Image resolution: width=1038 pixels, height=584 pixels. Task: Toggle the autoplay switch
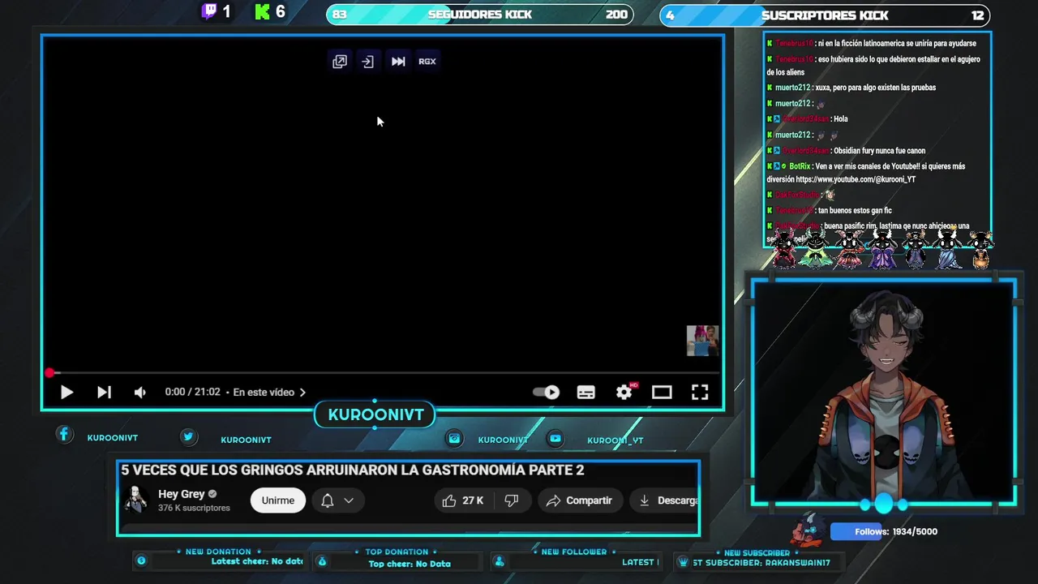(x=547, y=393)
